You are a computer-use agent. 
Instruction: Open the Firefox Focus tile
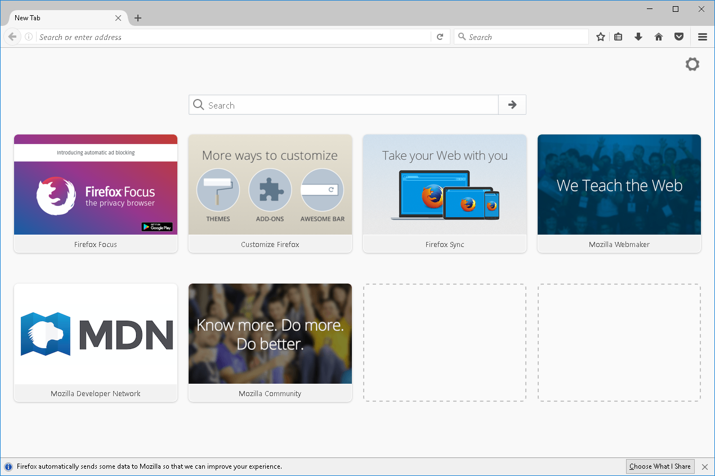coord(96,194)
